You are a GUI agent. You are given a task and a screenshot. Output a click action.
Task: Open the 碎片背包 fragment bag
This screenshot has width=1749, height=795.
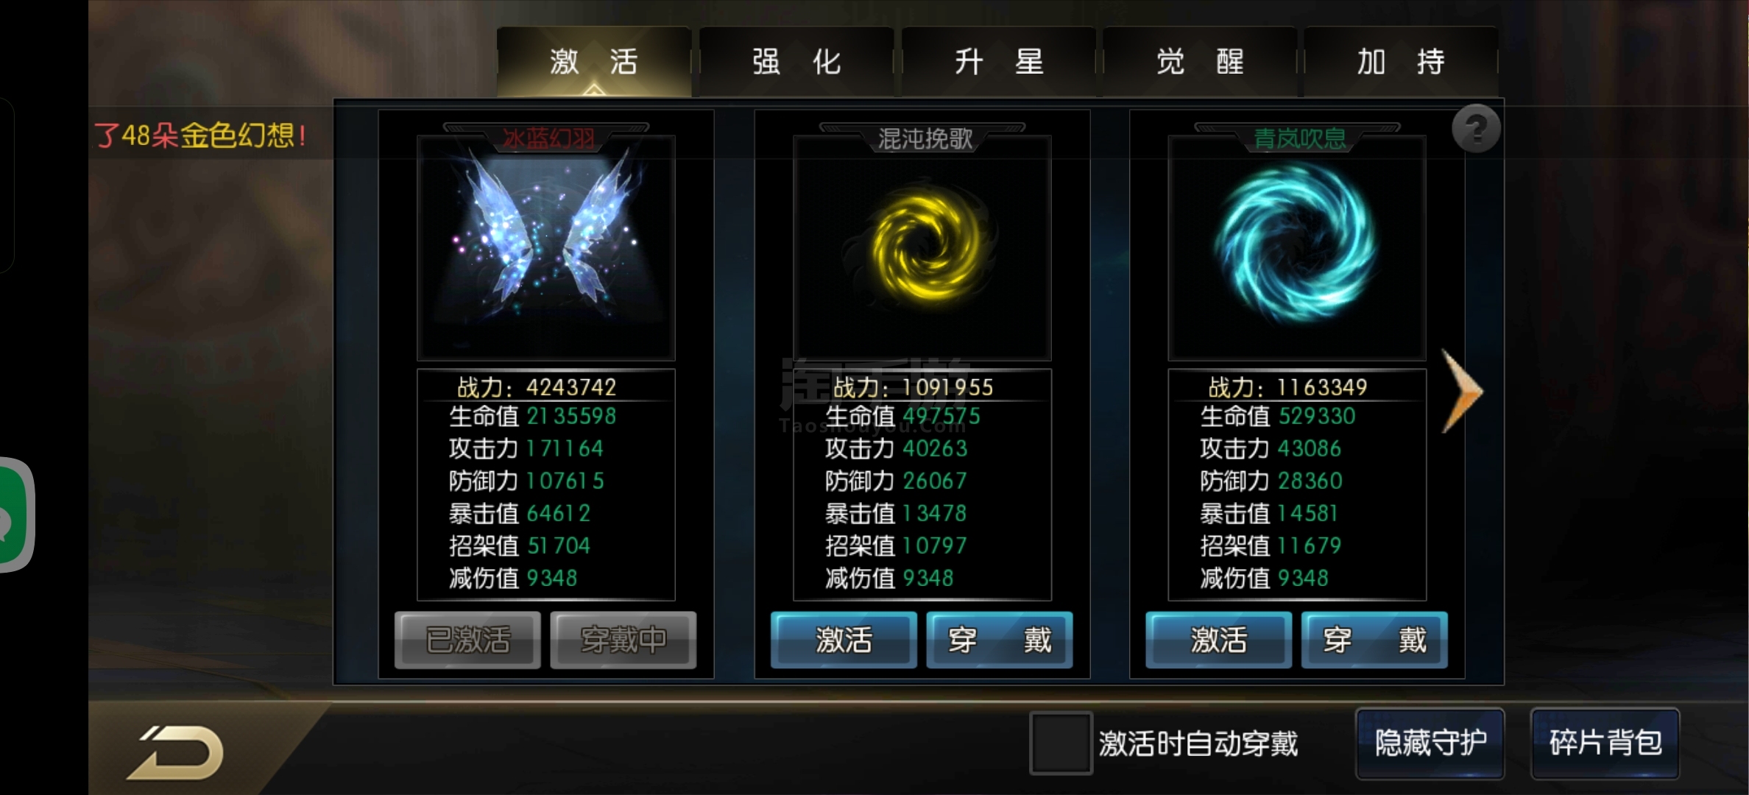1605,743
